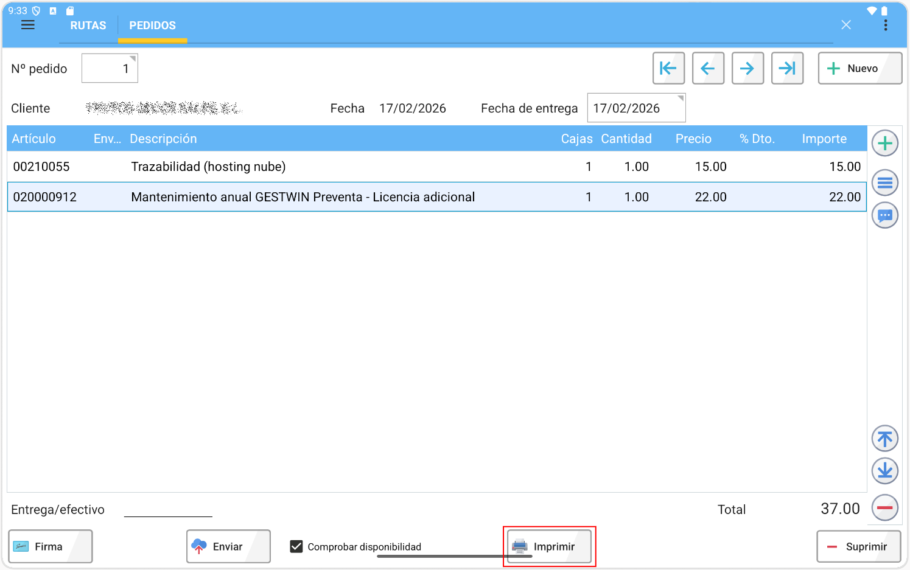
Task: Navigate to the previous order
Action: point(708,68)
